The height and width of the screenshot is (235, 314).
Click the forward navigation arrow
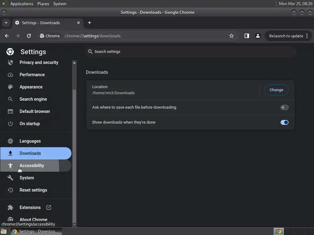point(18,36)
